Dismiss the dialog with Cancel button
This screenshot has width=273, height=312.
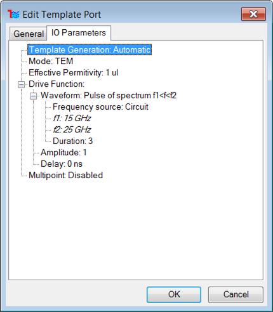(236, 294)
